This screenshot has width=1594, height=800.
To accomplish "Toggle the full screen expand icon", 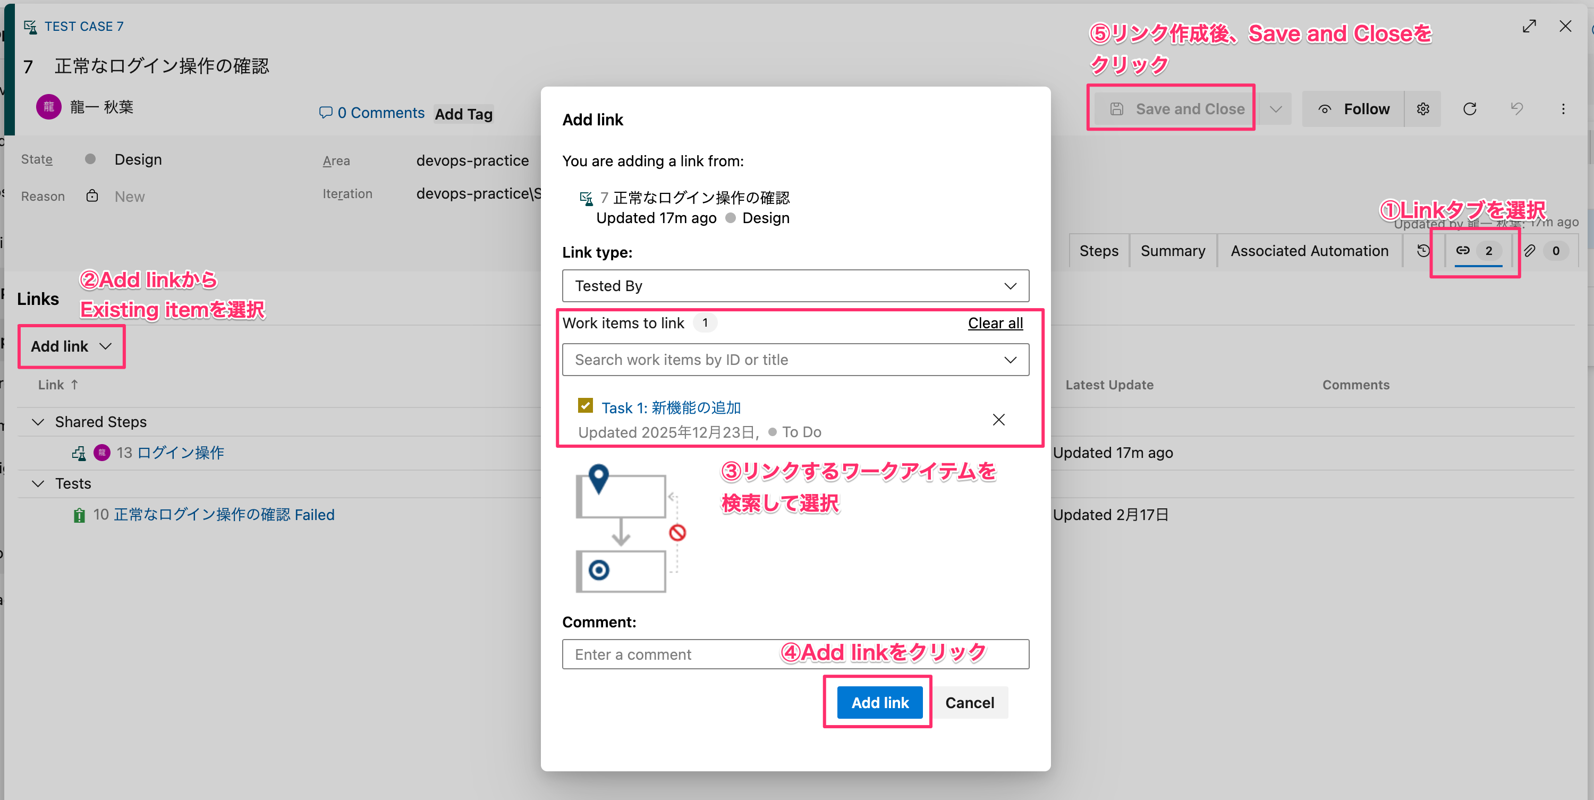I will coord(1529,27).
